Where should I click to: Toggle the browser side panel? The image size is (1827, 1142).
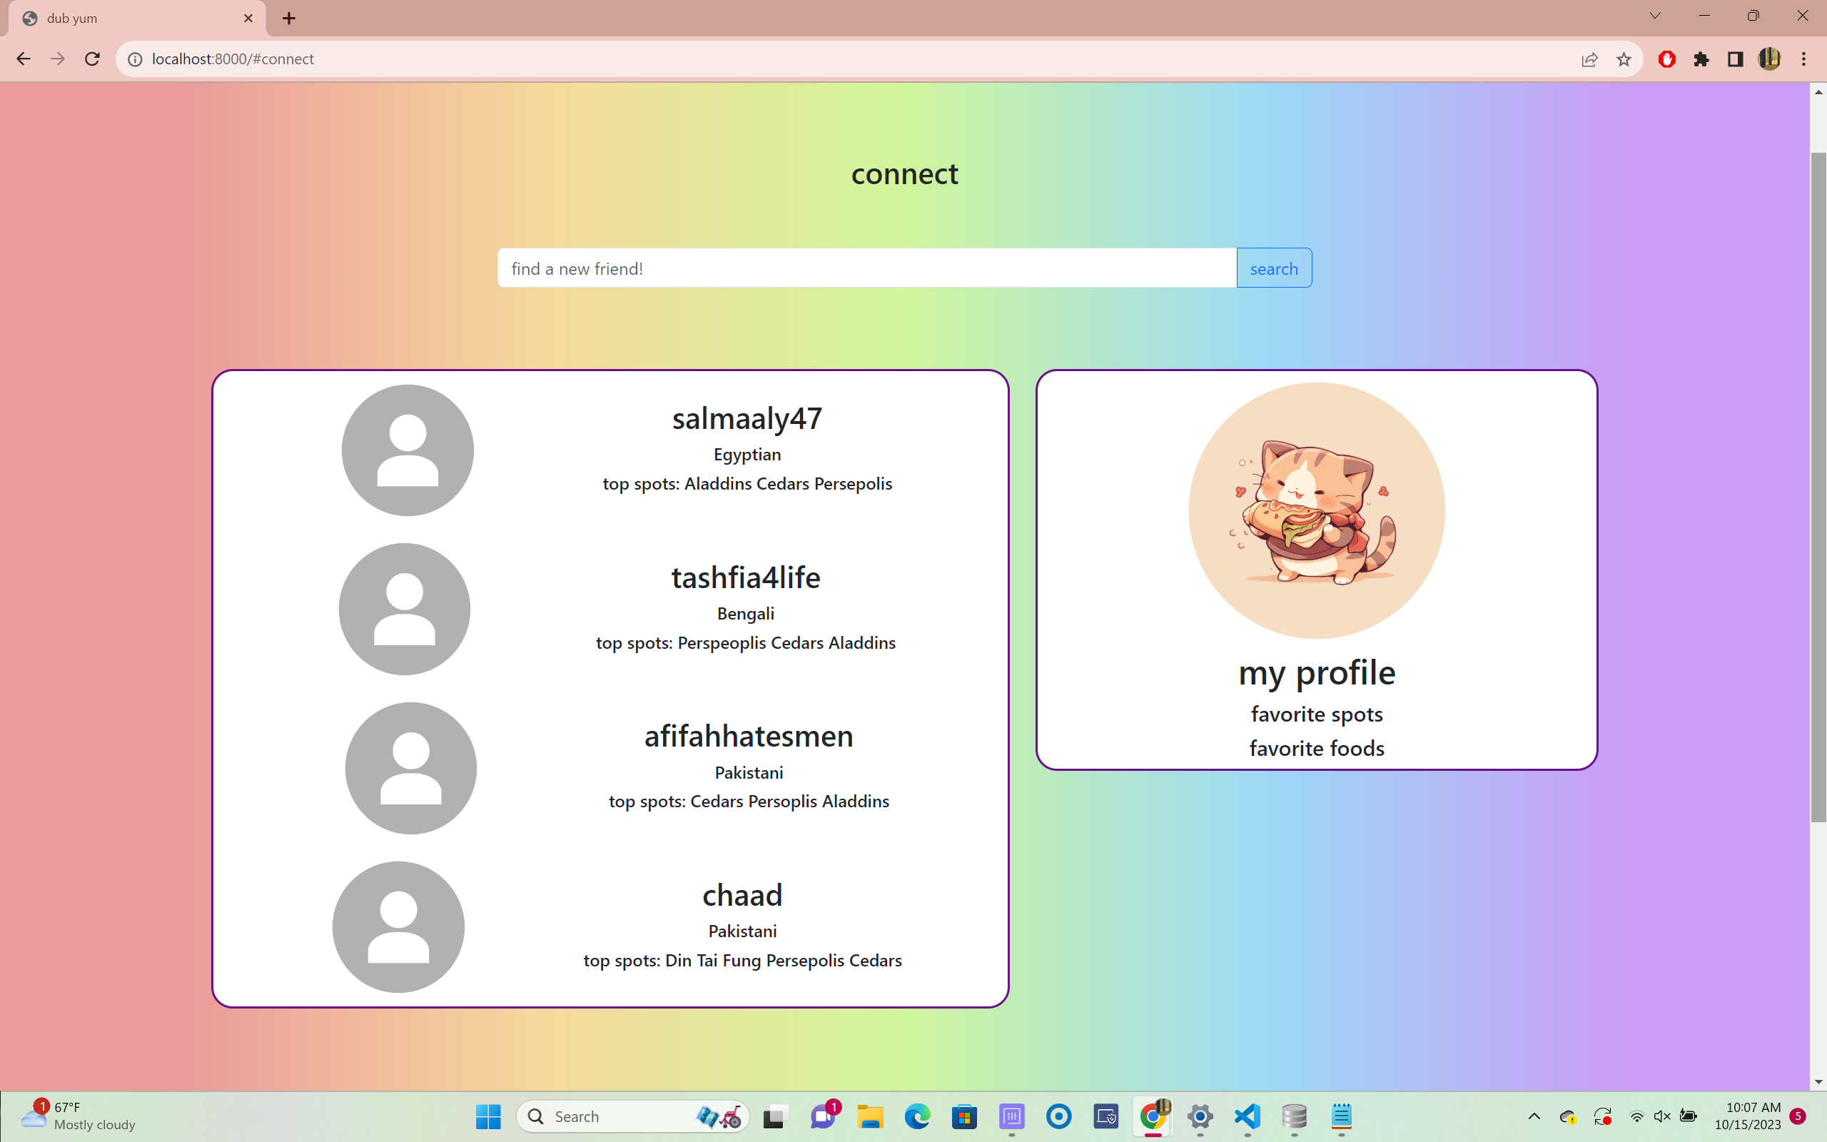point(1735,59)
